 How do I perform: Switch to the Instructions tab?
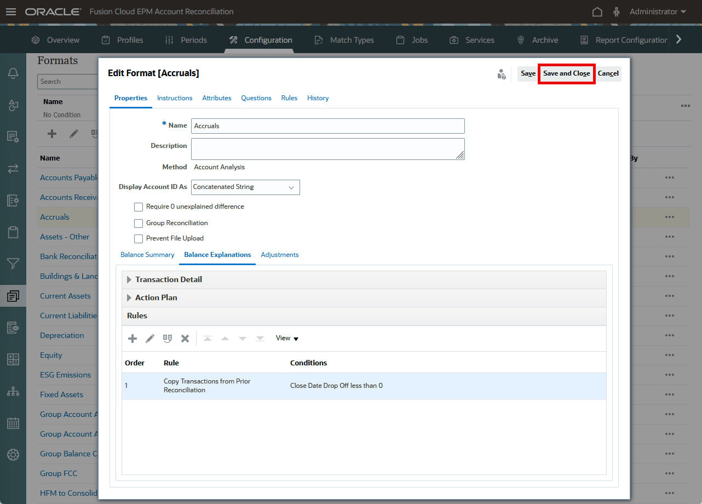tap(175, 98)
